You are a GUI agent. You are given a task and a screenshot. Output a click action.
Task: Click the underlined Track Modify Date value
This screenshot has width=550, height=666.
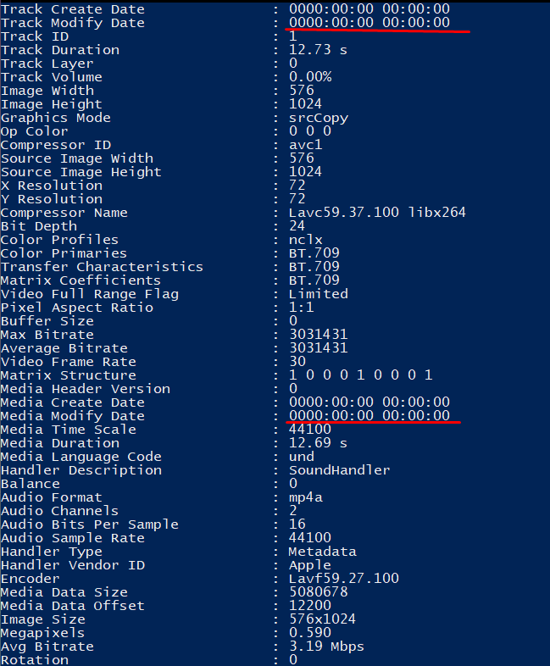click(369, 23)
